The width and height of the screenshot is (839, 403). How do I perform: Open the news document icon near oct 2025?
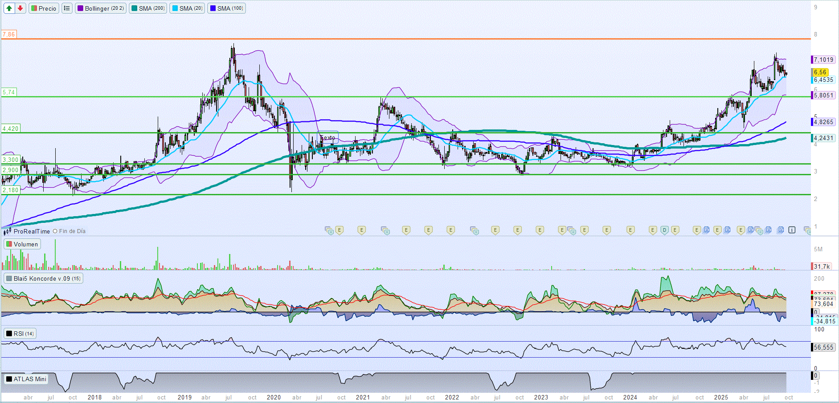coord(781,230)
